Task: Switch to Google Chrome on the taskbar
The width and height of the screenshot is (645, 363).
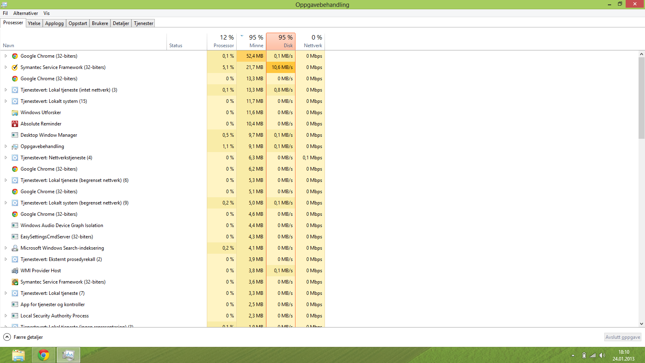Action: 44,355
